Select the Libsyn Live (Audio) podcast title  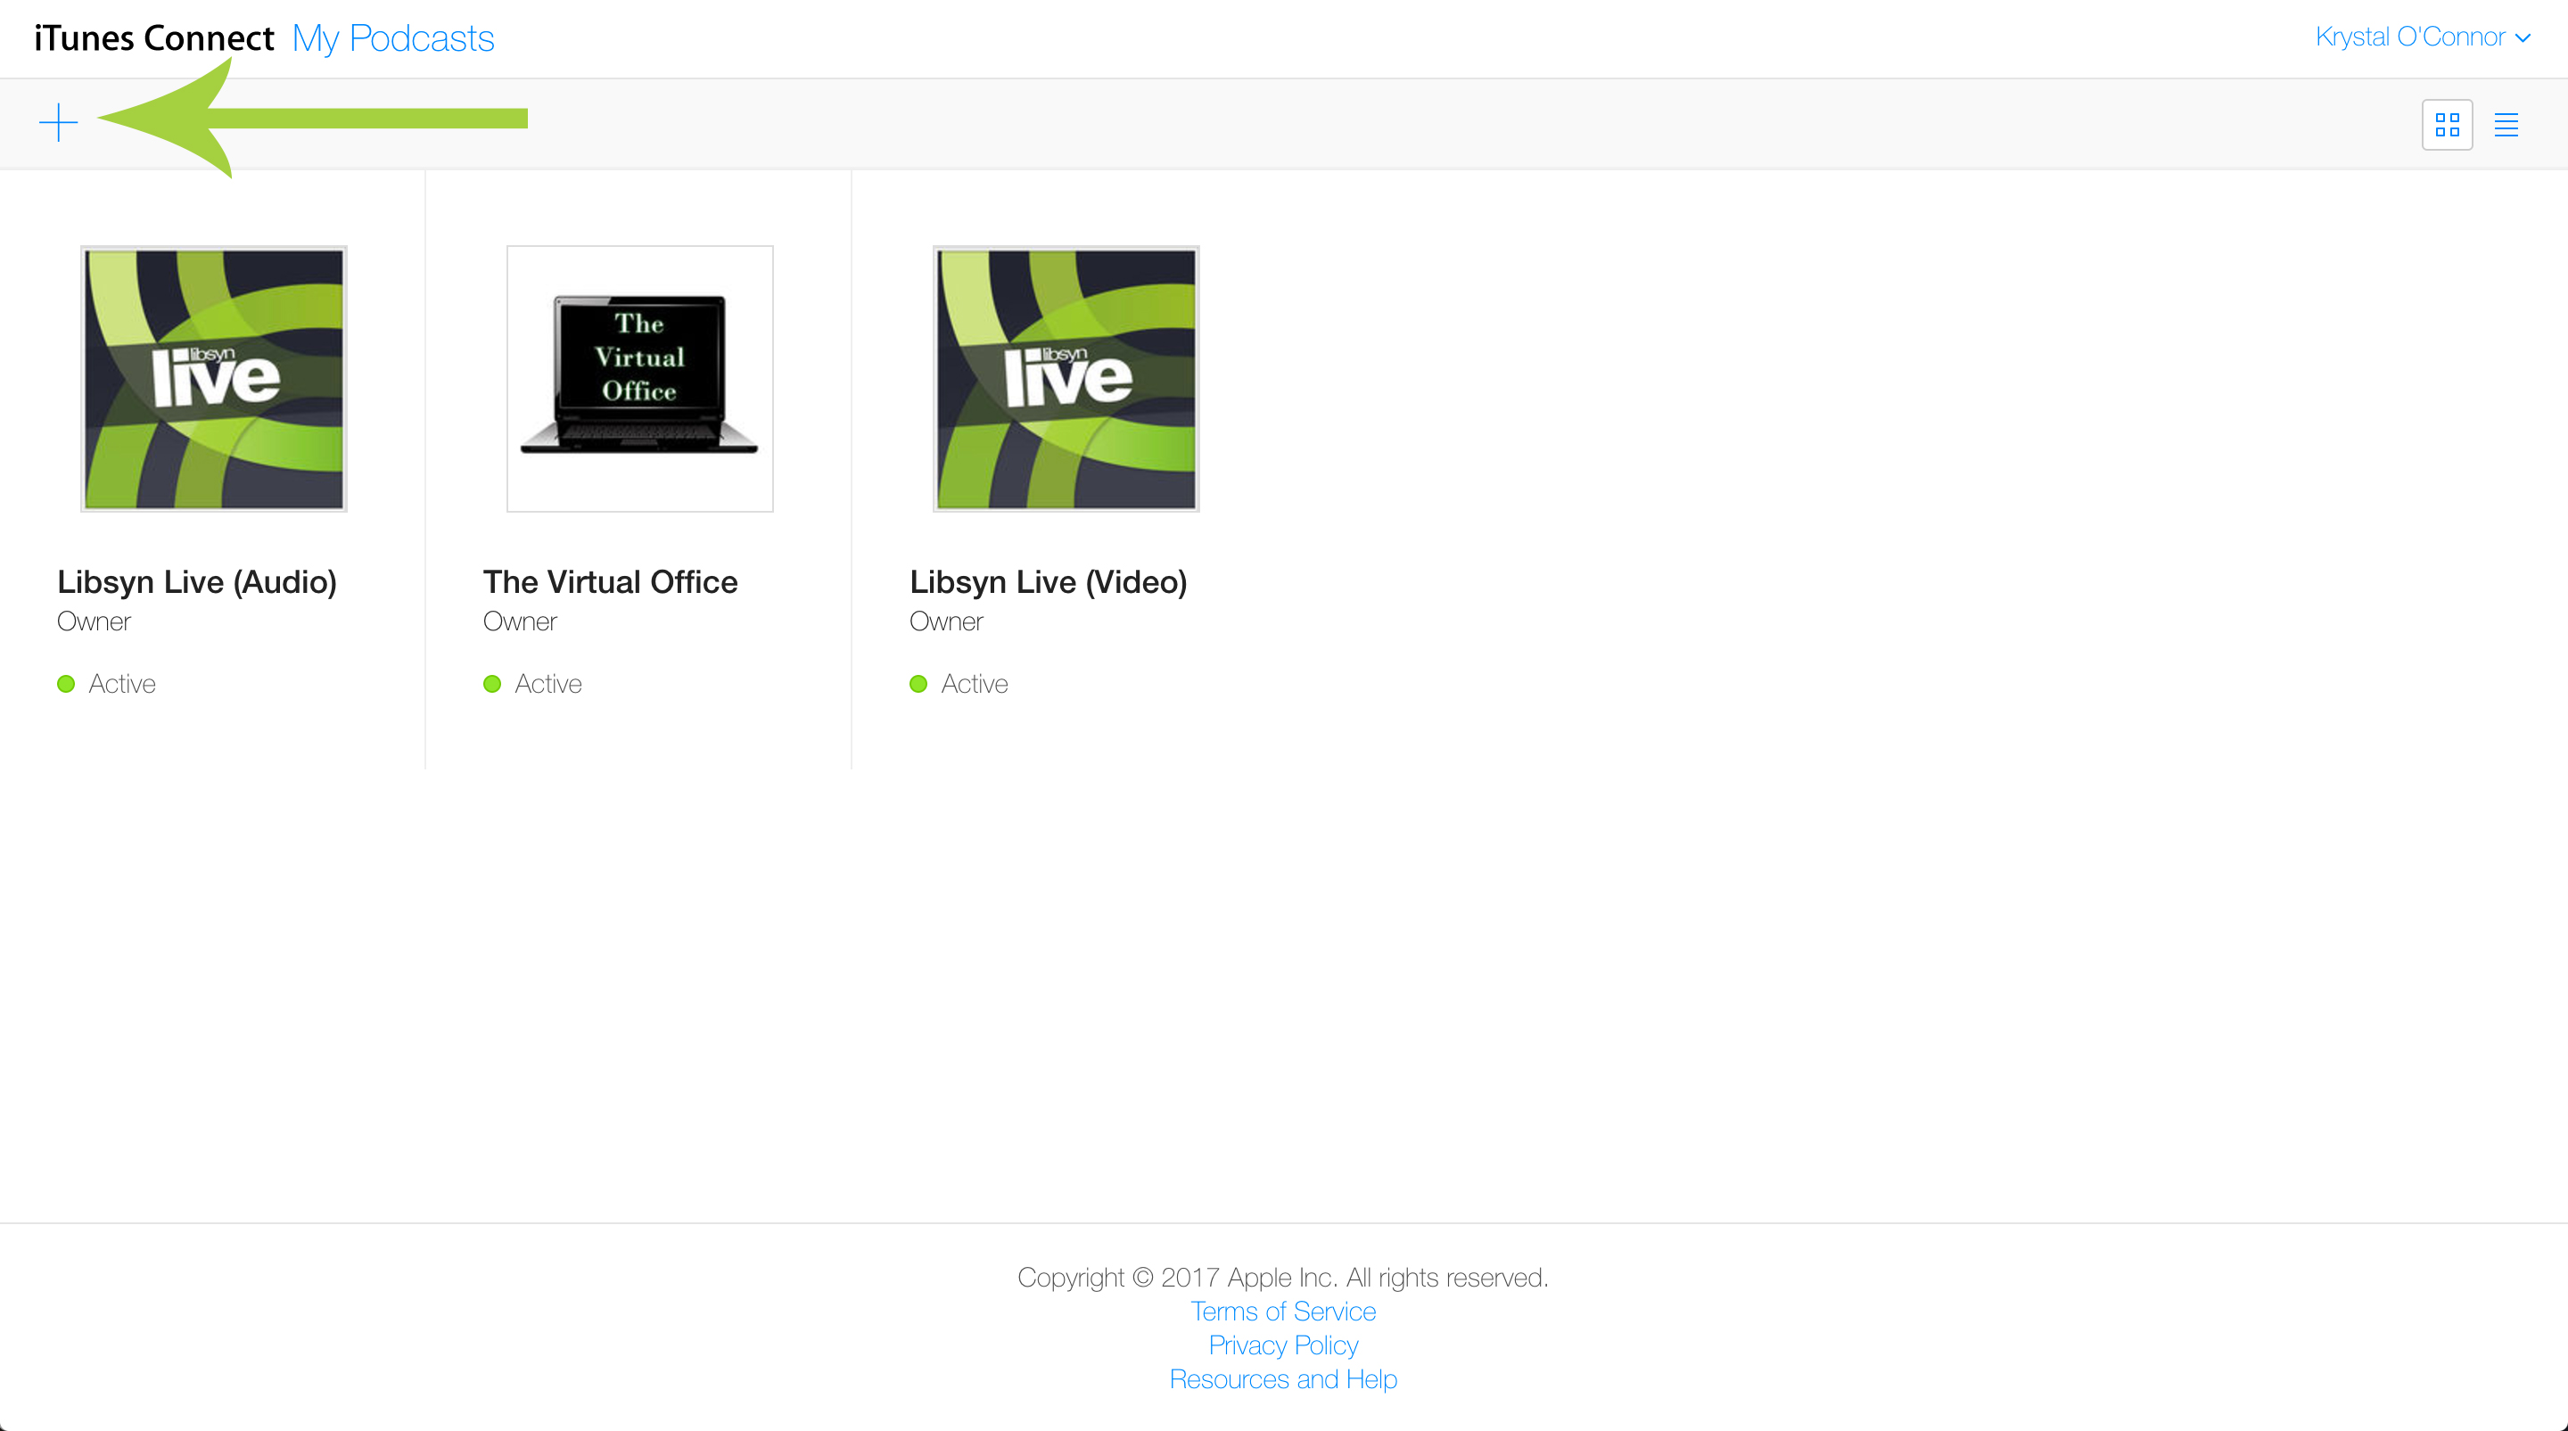197,582
